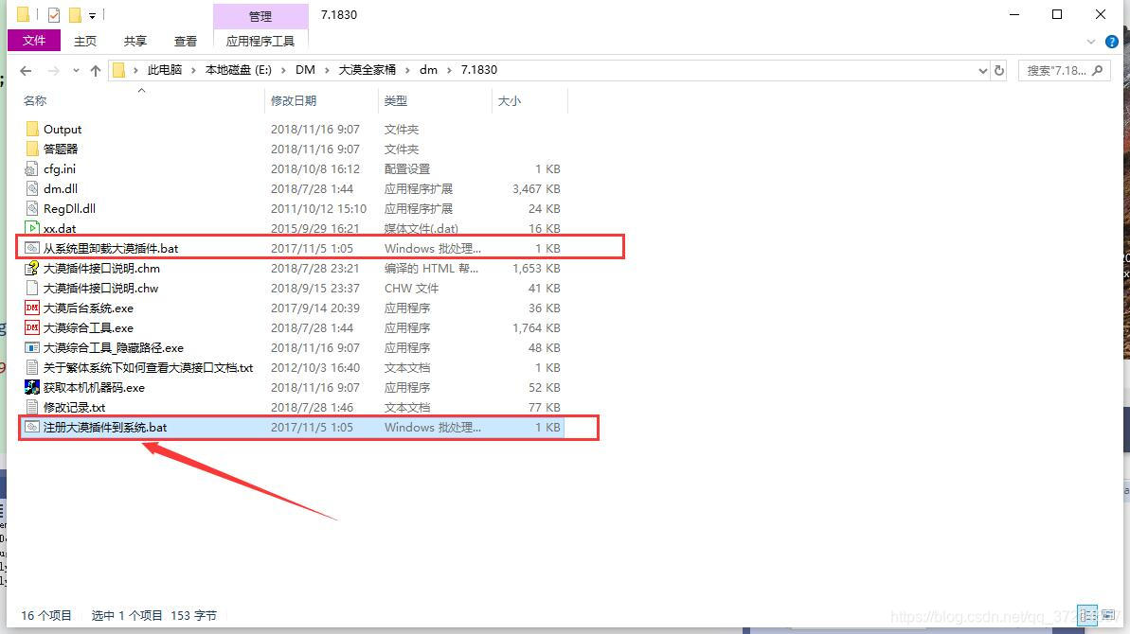Click the 3,467 KB size cell
The width and height of the screenshot is (1130, 634).
click(536, 188)
